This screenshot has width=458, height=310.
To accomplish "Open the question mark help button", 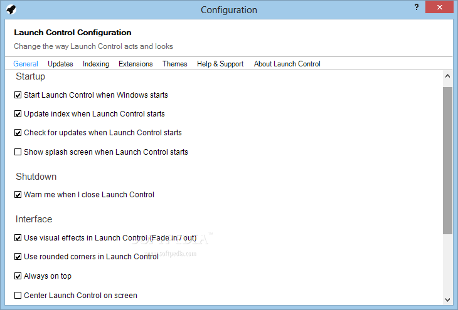I will (x=417, y=8).
